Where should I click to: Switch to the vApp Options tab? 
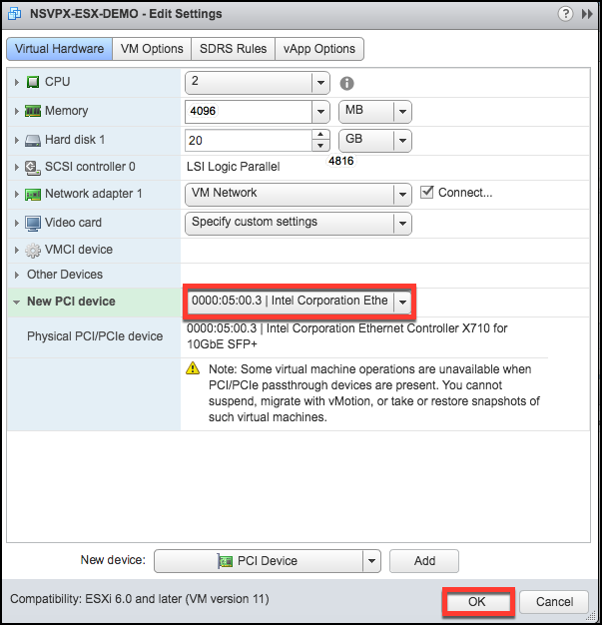click(x=319, y=49)
